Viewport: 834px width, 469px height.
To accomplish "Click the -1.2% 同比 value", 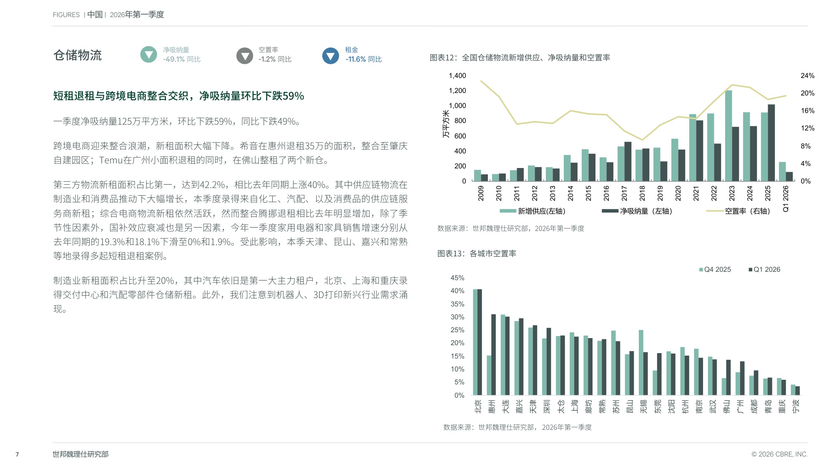I will (x=275, y=59).
